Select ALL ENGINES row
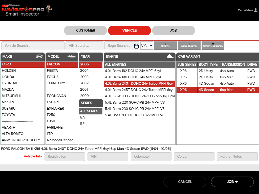Screen dimensions: 259x194 point(140,64)
